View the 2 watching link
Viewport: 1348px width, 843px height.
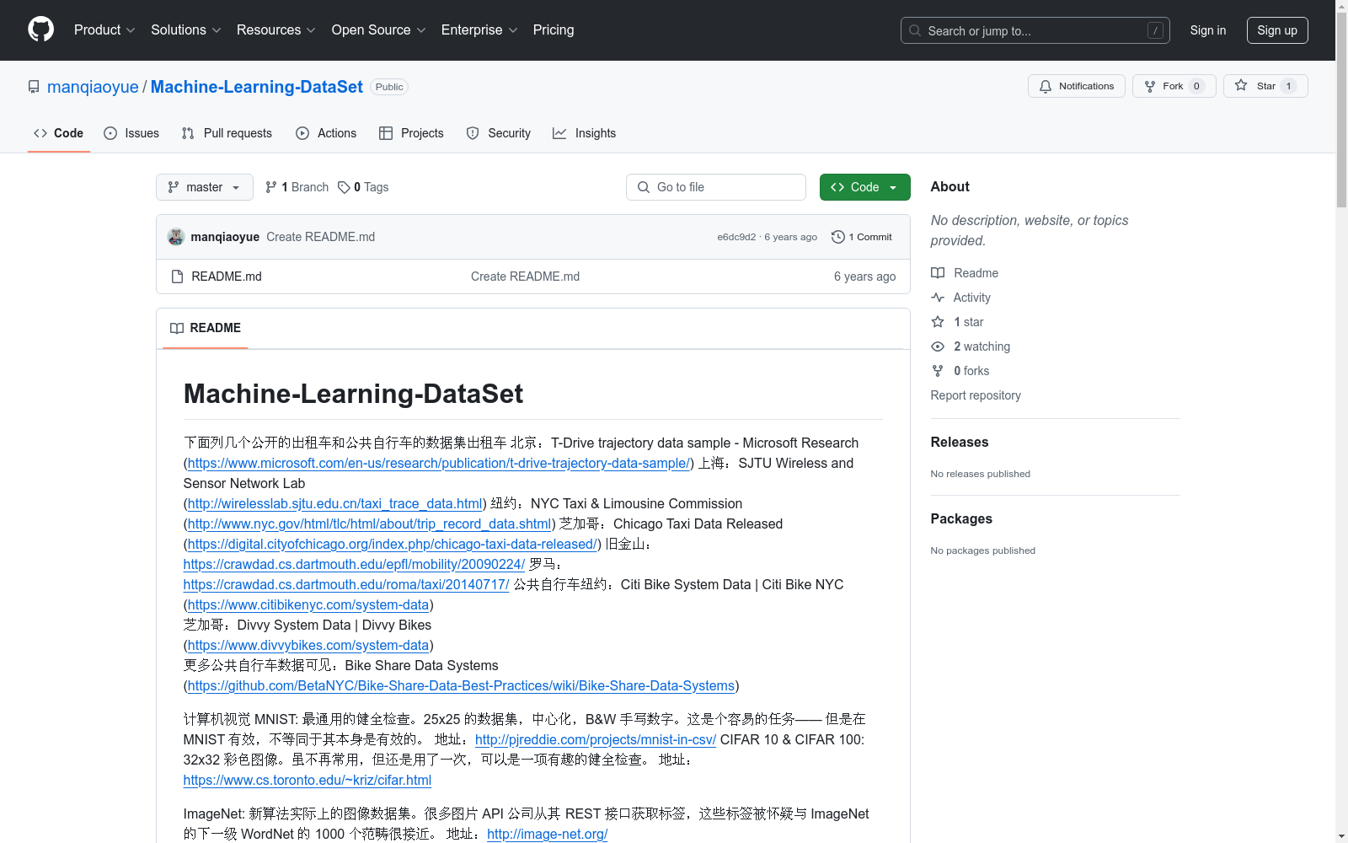(x=971, y=346)
